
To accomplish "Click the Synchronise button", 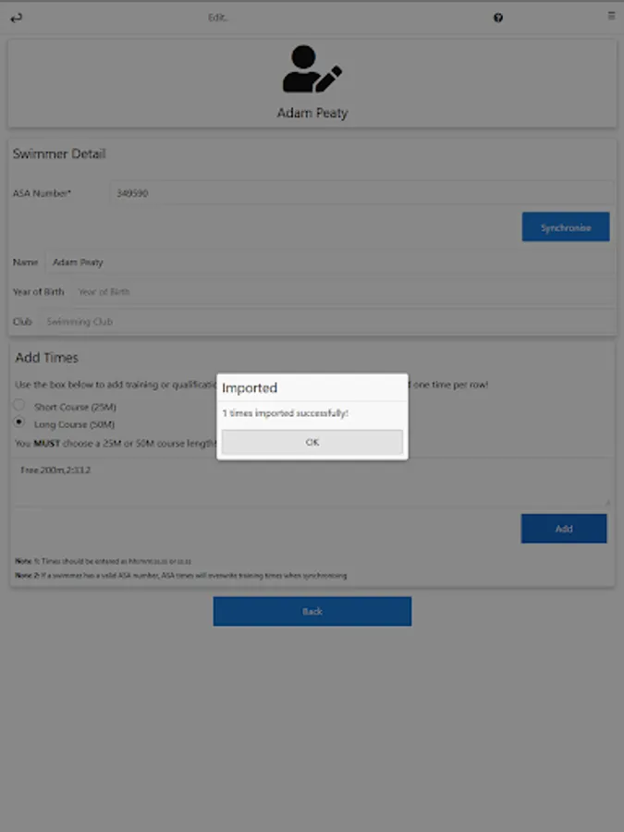I will (566, 227).
